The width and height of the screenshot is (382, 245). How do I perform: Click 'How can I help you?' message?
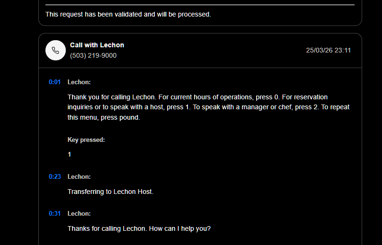pyautogui.click(x=179, y=228)
